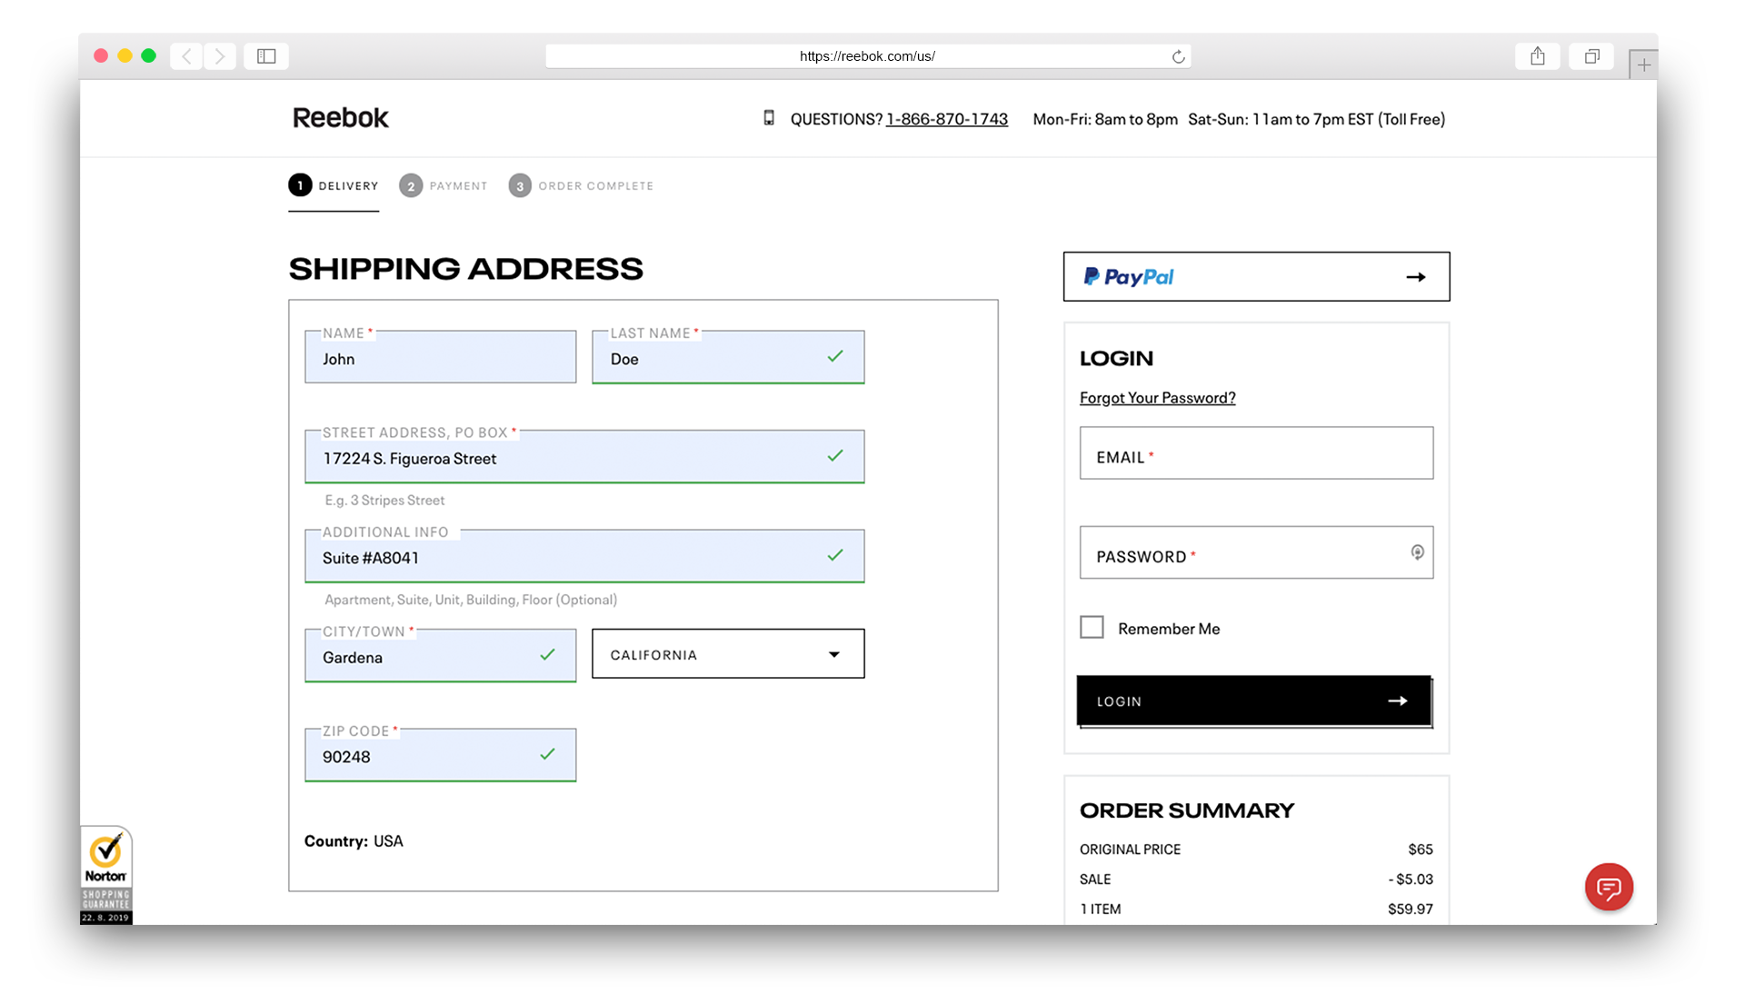Screen dimensions: 1745x994
Task: Check the validated City/Town checkmark
Action: tap(547, 653)
